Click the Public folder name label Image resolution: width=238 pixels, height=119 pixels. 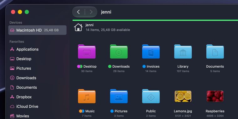click(x=151, y=111)
